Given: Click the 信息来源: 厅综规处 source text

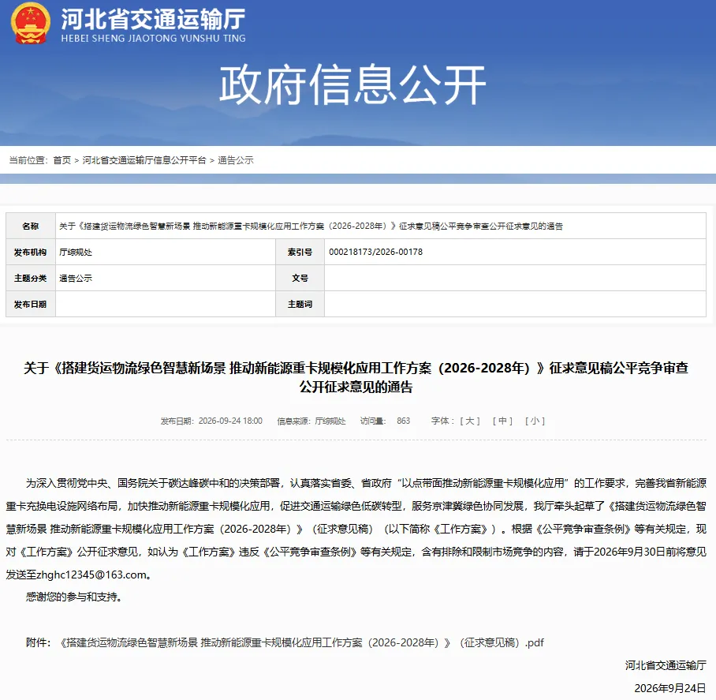Looking at the screenshot, I should pyautogui.click(x=311, y=421).
